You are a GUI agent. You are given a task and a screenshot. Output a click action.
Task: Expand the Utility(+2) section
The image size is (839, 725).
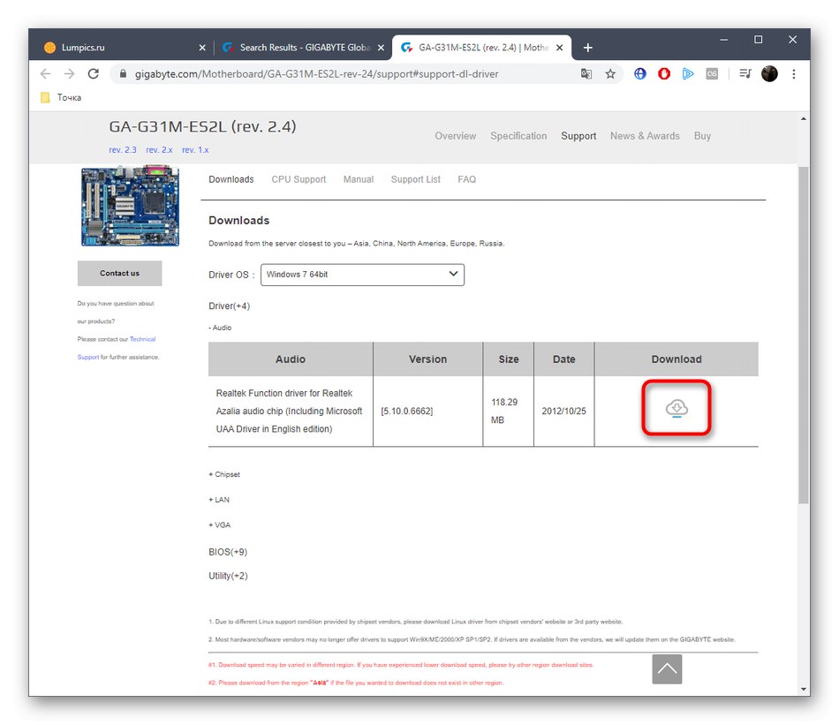tap(228, 576)
